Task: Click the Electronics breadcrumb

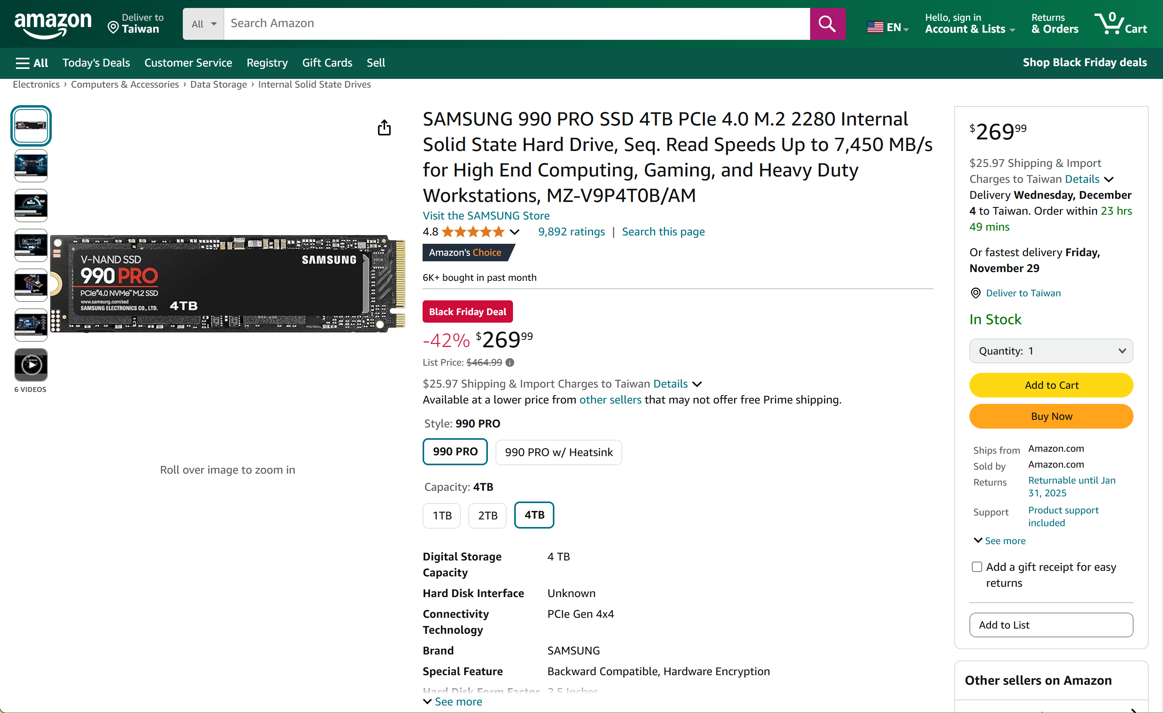Action: (36, 84)
